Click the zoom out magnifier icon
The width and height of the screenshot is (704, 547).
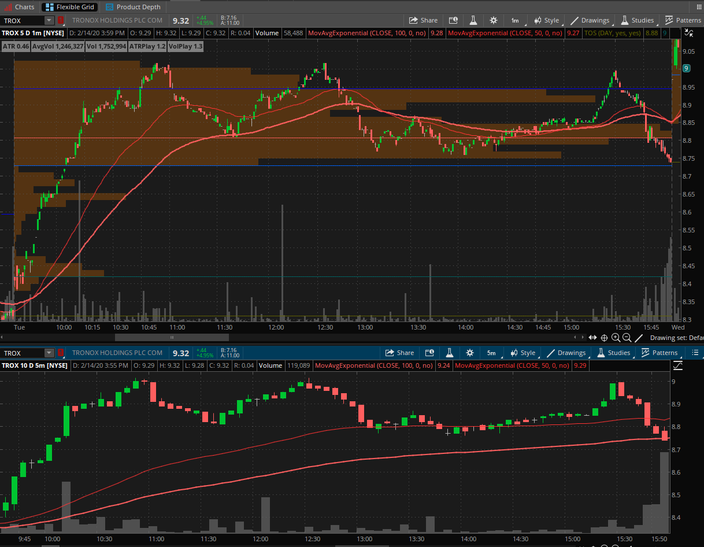(x=627, y=338)
